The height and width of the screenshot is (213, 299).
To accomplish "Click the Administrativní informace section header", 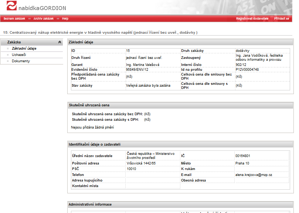I will (90, 204).
